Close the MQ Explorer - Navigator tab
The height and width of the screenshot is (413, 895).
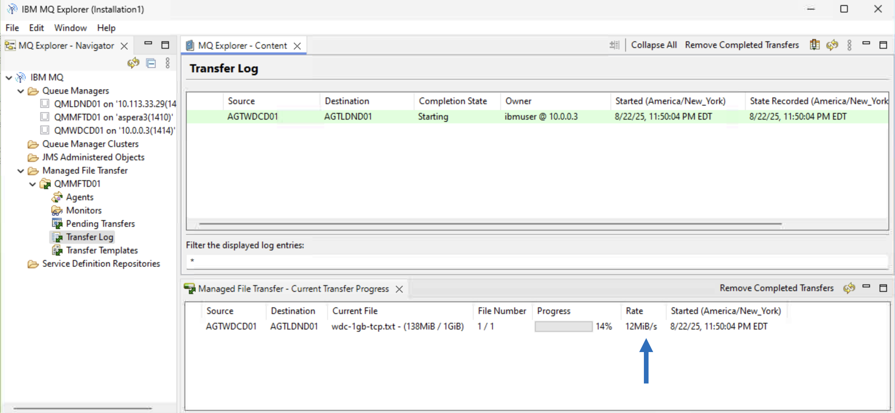point(124,46)
